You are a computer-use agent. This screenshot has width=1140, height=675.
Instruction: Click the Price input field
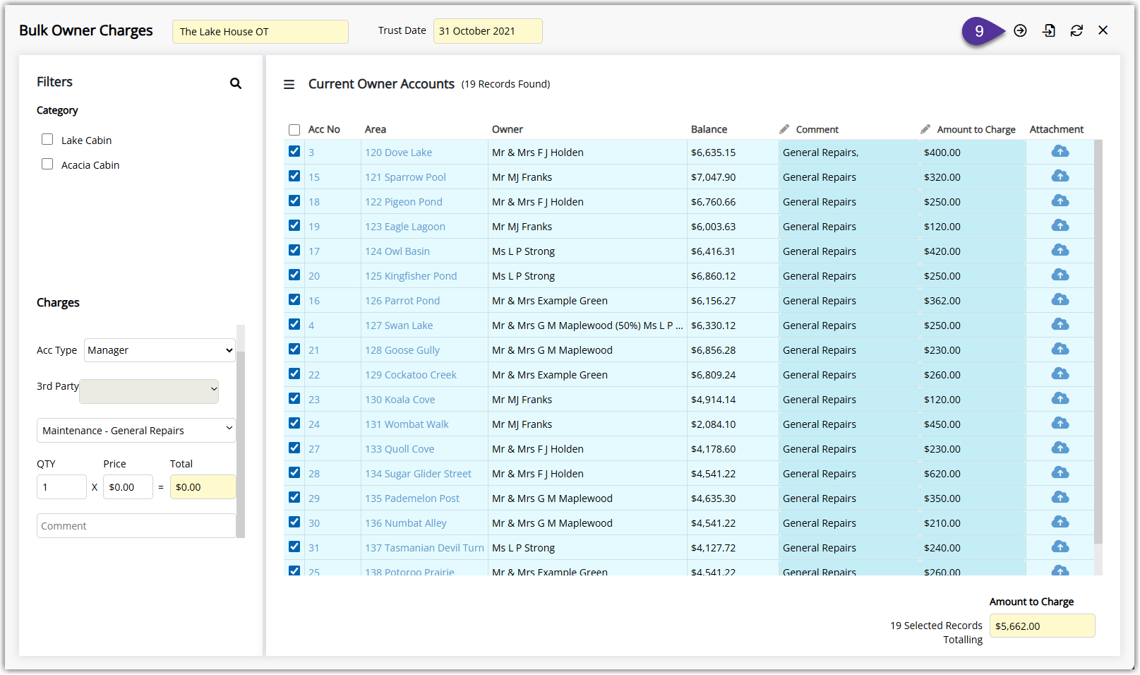pos(128,487)
